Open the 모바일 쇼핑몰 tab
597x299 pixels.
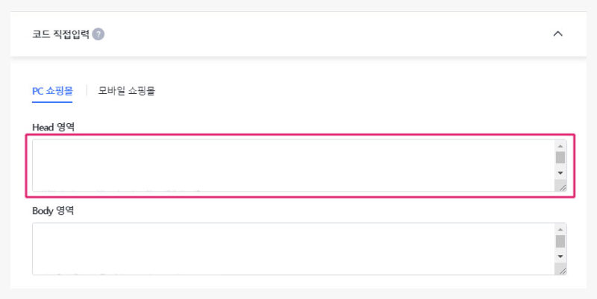coord(127,91)
